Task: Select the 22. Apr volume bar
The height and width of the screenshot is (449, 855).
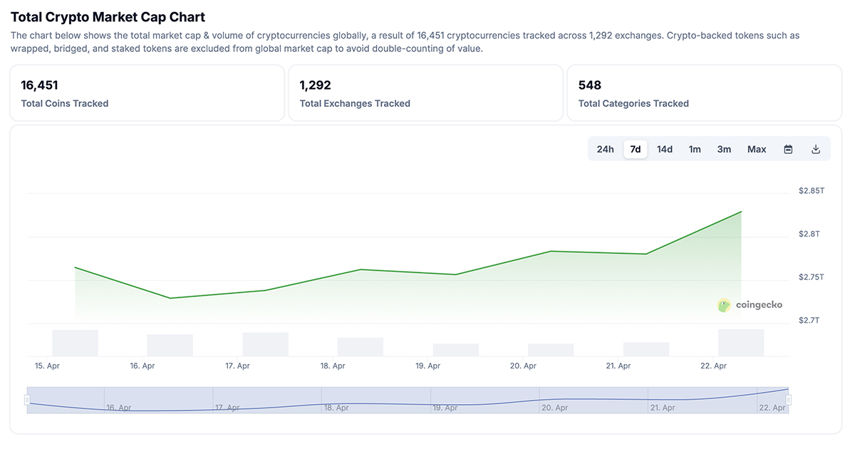Action: (x=741, y=343)
